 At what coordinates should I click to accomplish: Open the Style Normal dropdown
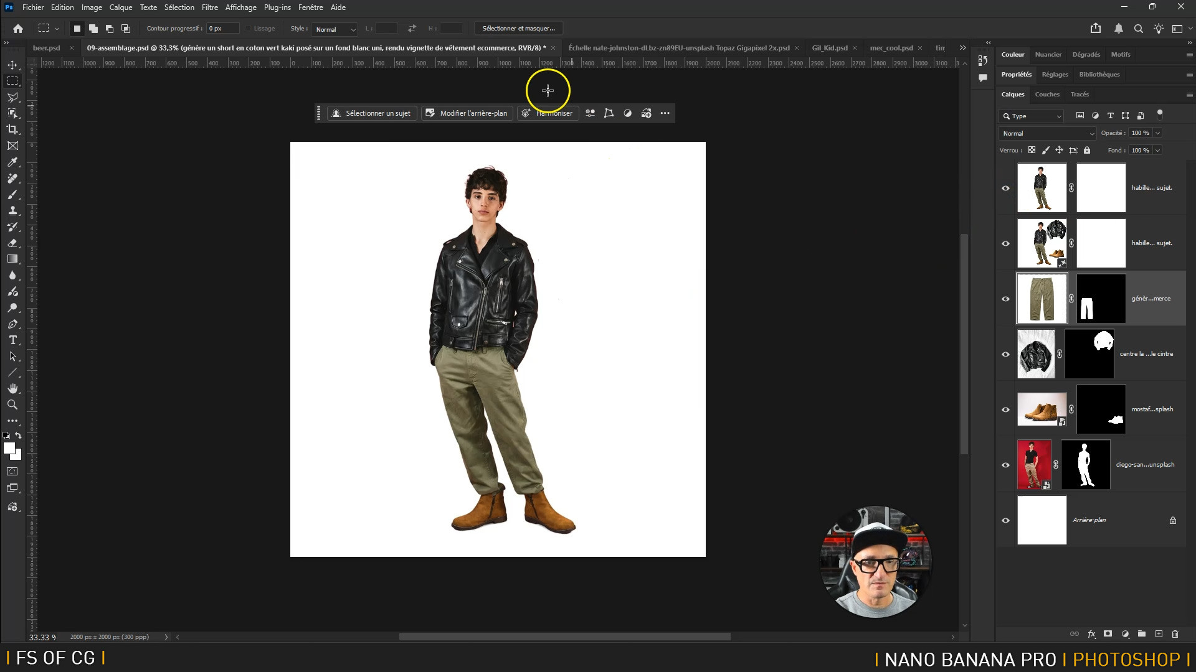click(x=335, y=29)
